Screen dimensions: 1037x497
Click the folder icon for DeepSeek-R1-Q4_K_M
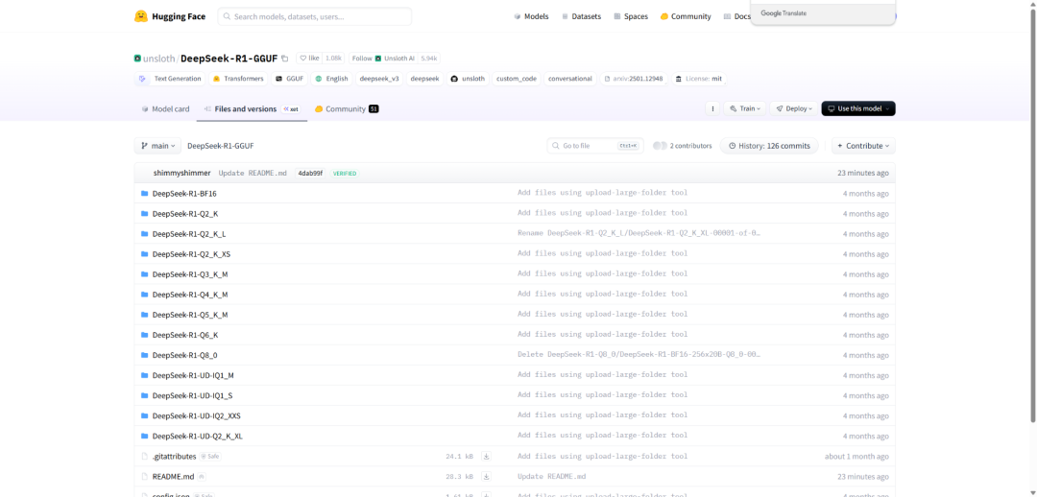pyautogui.click(x=144, y=295)
